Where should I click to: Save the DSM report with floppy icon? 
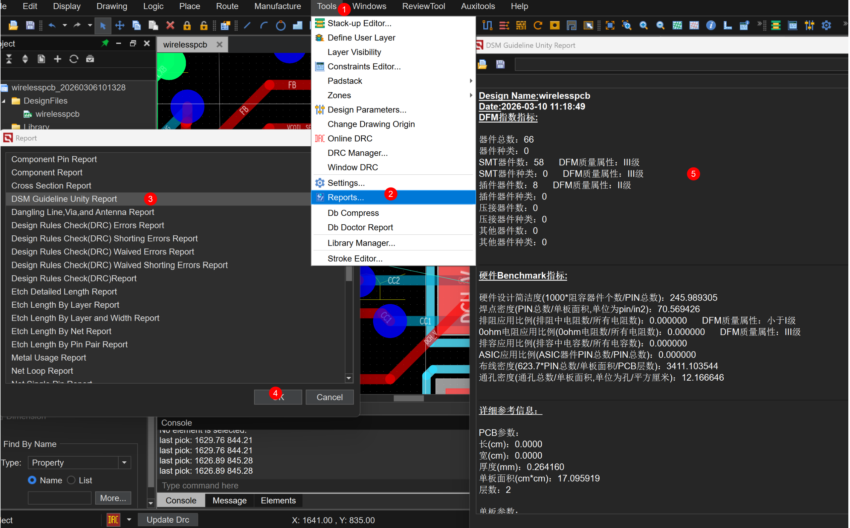[x=500, y=64]
